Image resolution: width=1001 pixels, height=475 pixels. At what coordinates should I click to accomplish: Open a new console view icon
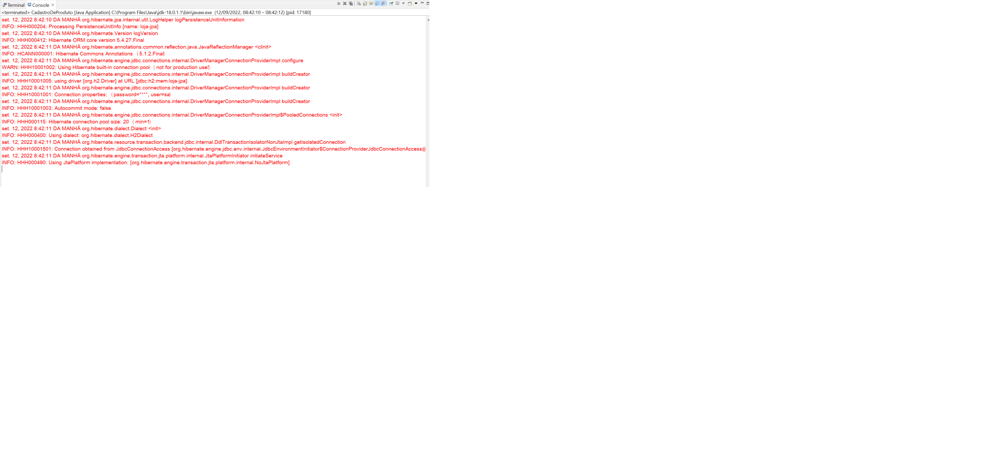pyautogui.click(x=410, y=3)
